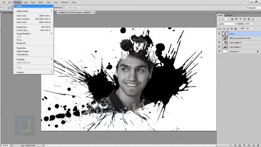Open the Filter menu
Screen dimensions: 261x147
49,2
